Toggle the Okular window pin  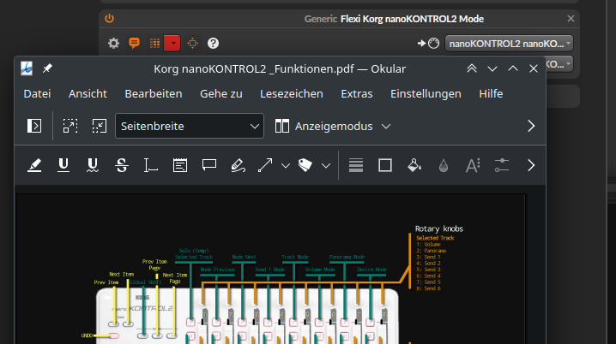[x=47, y=68]
